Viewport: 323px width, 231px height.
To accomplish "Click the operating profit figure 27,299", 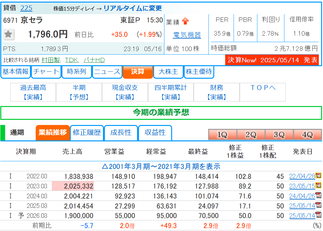I will point(125,206).
